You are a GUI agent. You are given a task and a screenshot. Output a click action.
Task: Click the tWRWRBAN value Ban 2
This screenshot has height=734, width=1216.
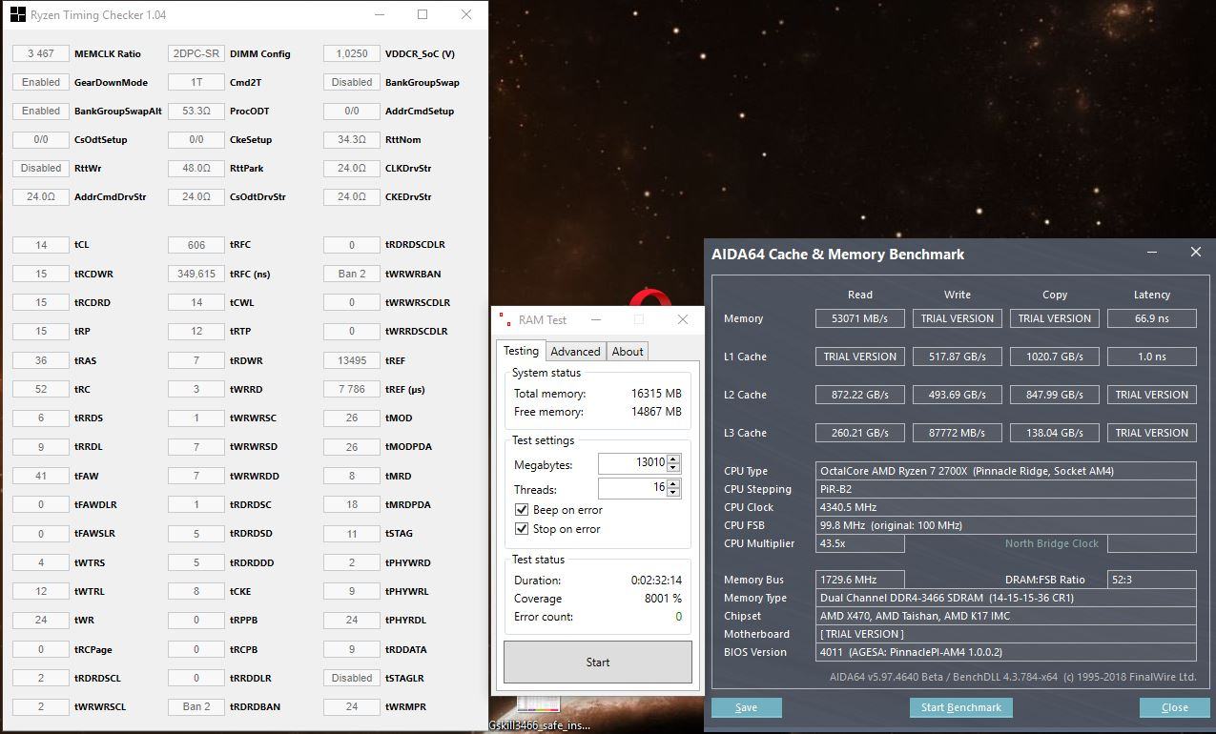[352, 274]
